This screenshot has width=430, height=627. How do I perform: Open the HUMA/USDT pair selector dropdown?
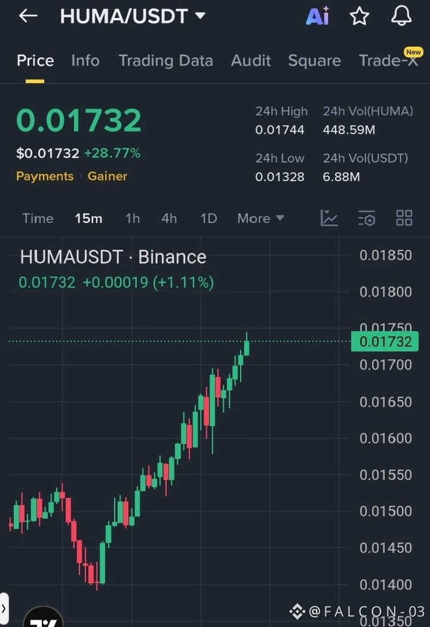point(133,16)
